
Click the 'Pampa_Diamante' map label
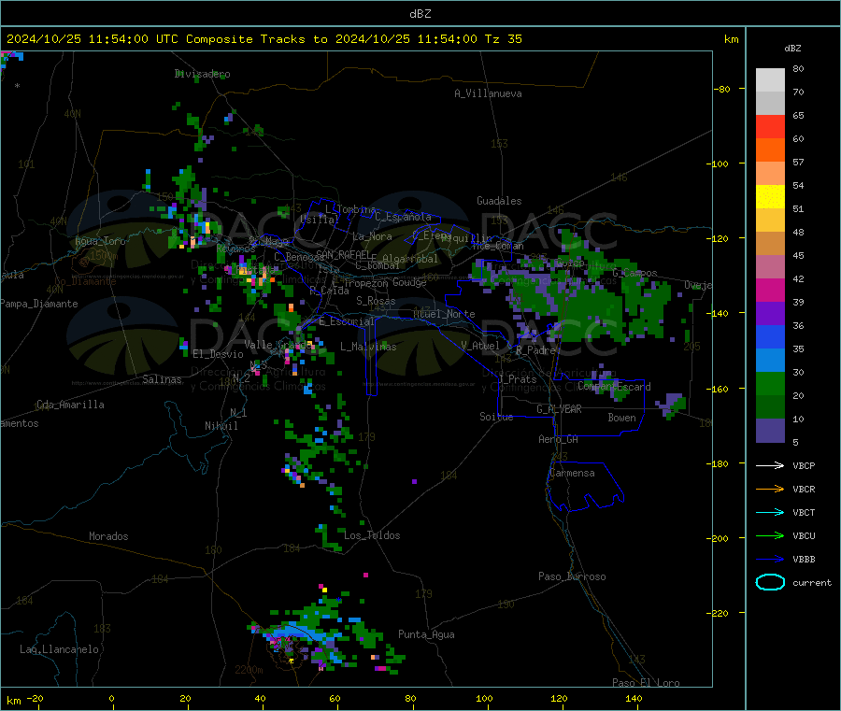[38, 304]
